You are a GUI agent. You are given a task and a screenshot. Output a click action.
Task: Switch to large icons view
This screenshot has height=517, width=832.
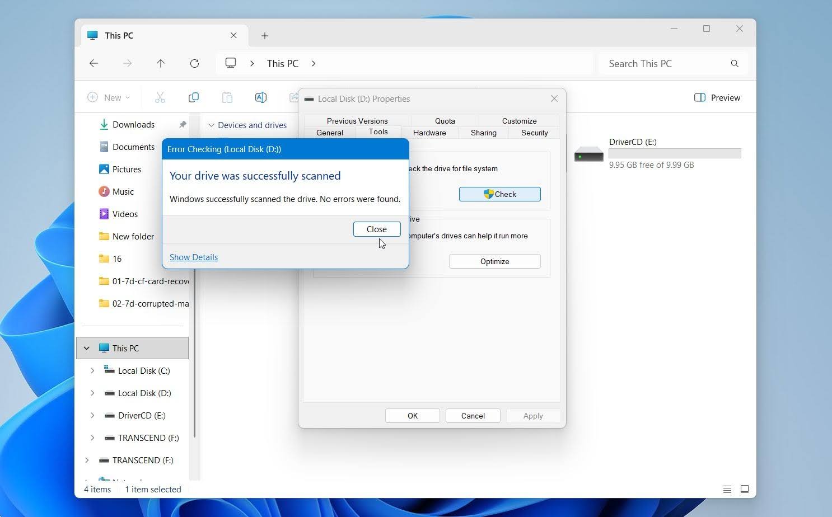745,489
